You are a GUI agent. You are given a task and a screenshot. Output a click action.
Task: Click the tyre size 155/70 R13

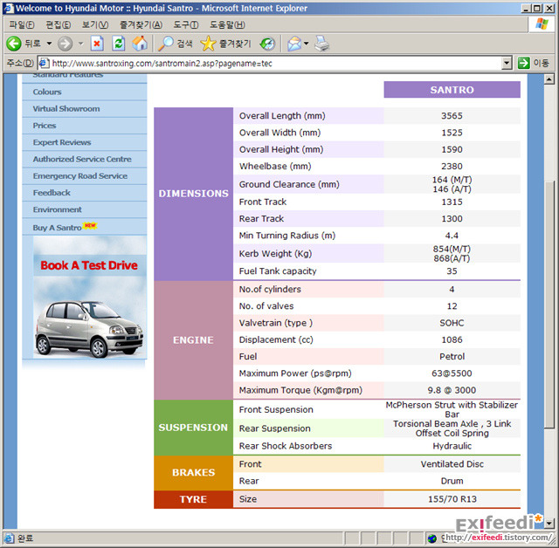[x=452, y=499]
